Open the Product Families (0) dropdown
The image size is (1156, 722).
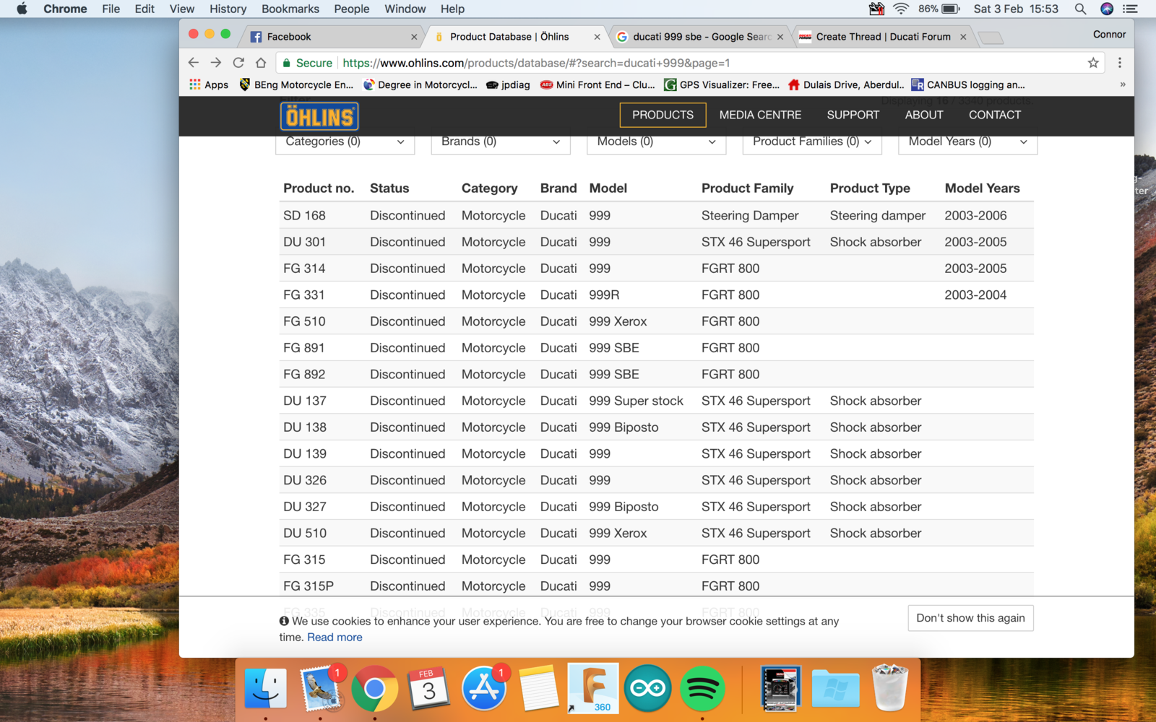pyautogui.click(x=811, y=142)
